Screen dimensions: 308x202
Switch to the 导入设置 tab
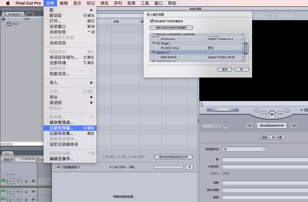277,137
